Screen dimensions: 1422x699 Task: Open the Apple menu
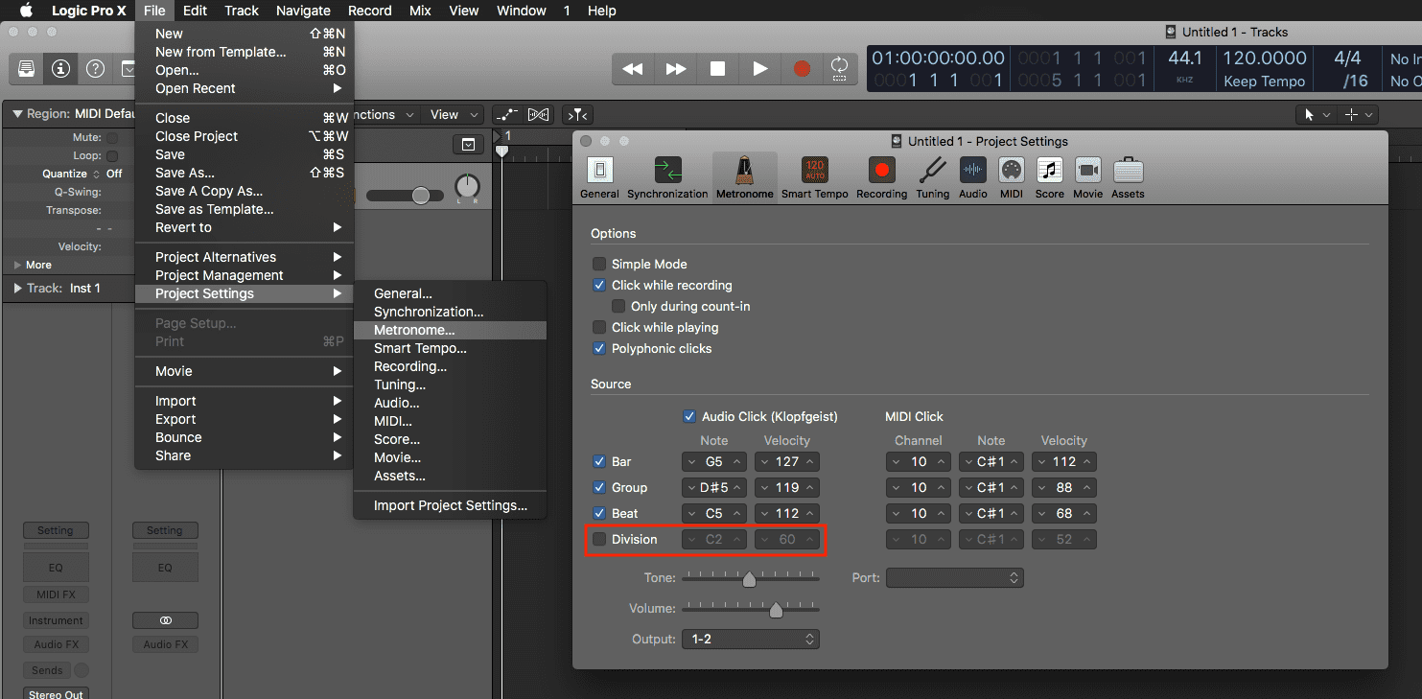[26, 11]
